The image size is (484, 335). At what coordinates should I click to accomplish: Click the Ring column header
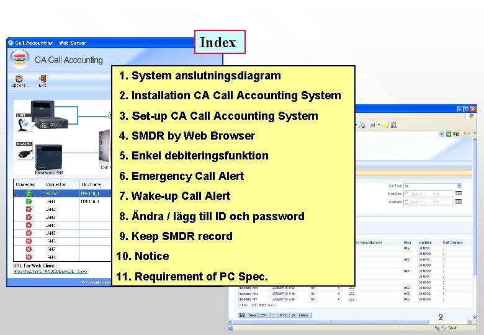pos(407,243)
